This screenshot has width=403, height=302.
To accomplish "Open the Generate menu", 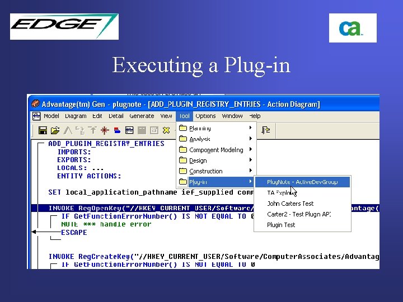I will point(142,116).
